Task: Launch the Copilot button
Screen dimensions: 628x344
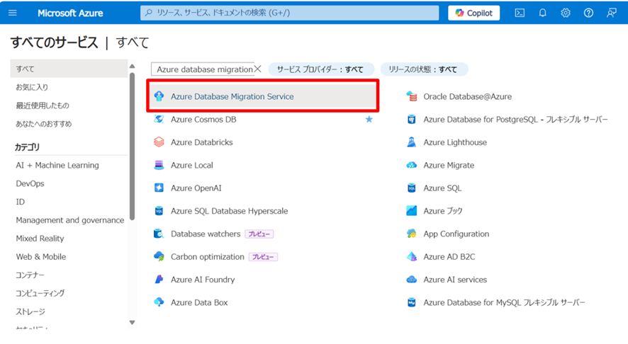Action: 474,13
